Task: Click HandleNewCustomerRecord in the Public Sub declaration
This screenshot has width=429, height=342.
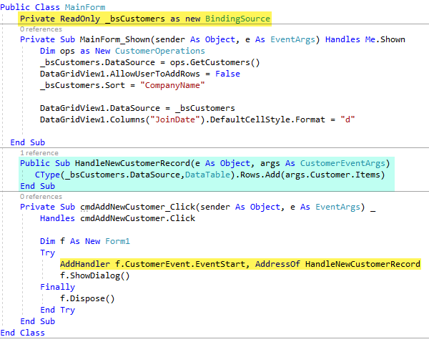Action: point(132,163)
